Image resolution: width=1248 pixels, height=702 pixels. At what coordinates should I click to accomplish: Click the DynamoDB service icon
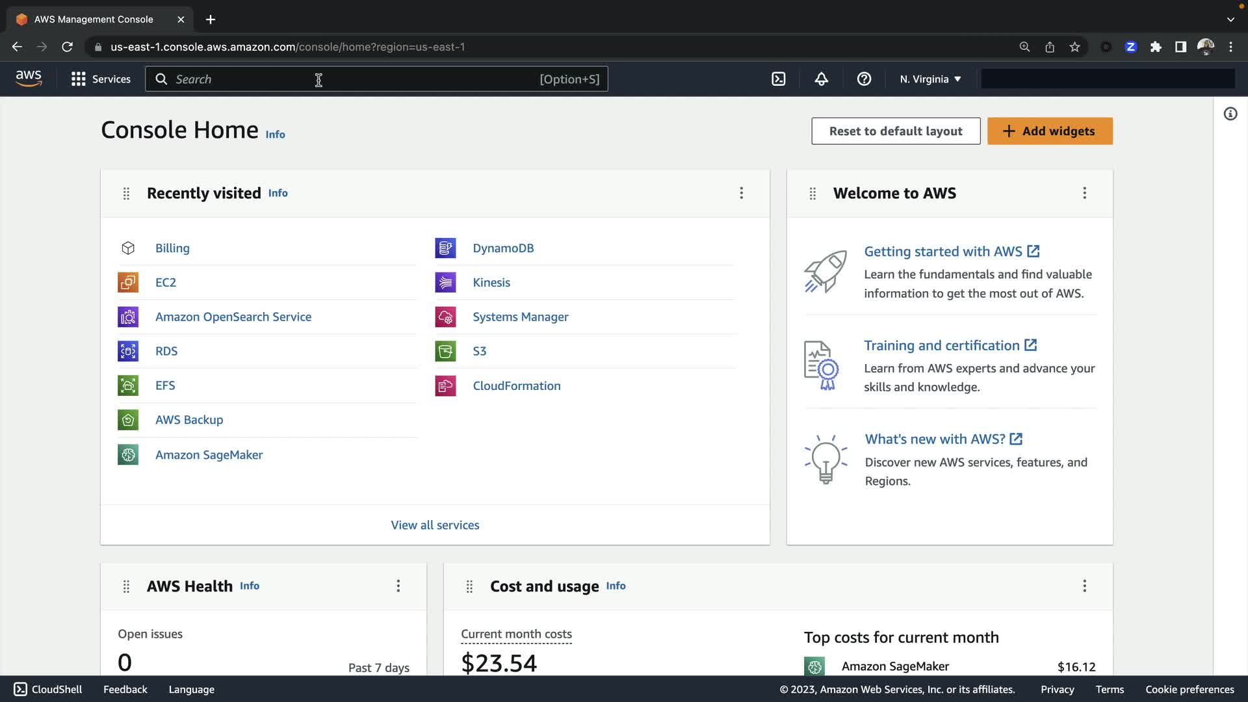pos(445,248)
